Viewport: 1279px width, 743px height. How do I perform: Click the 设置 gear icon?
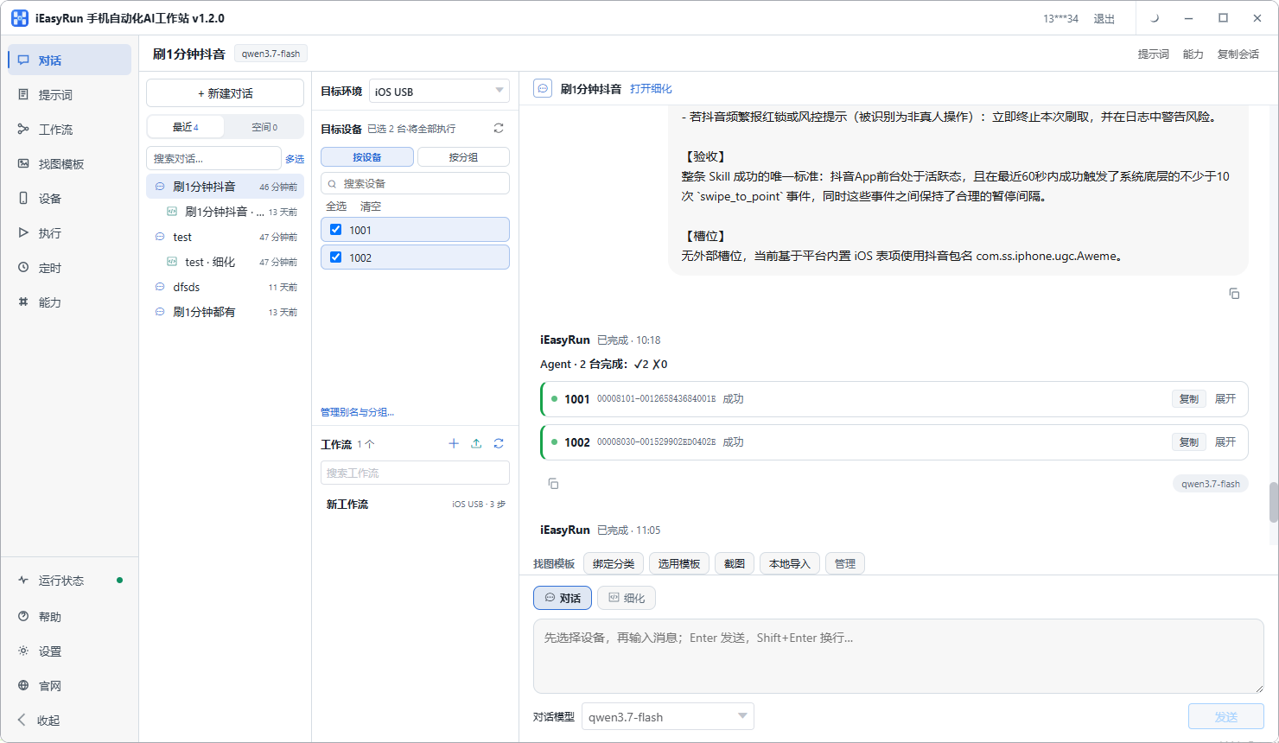tap(23, 651)
